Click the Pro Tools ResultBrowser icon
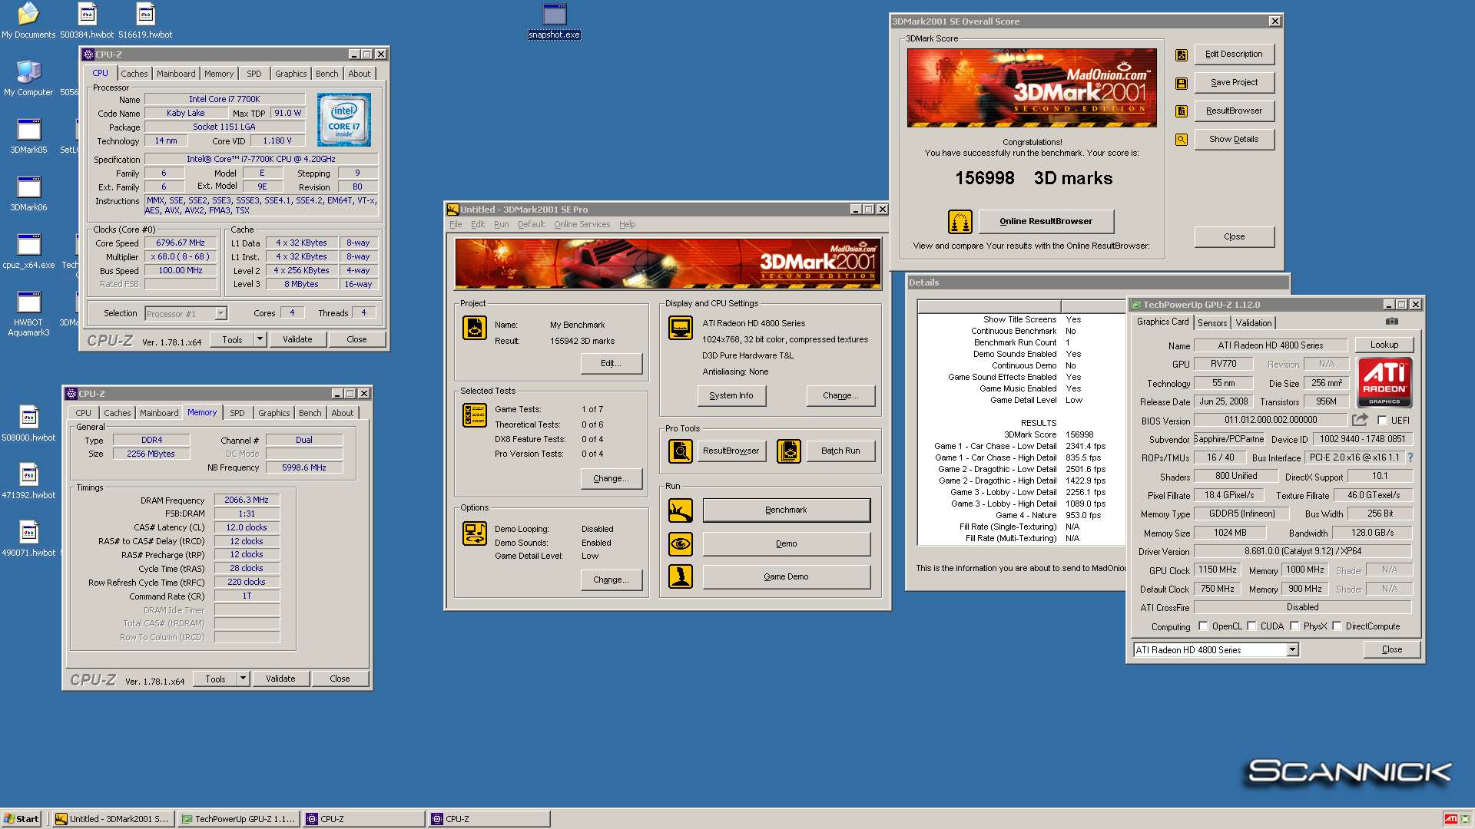 click(681, 451)
